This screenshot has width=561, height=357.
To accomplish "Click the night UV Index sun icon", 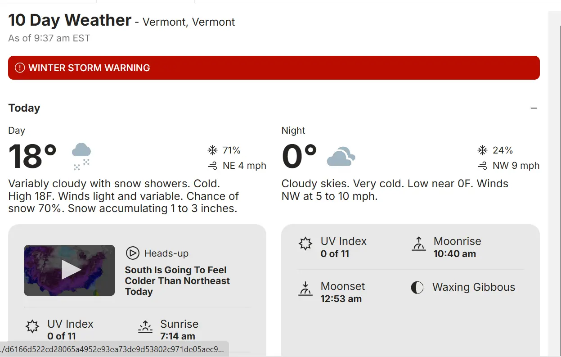I will pos(305,244).
